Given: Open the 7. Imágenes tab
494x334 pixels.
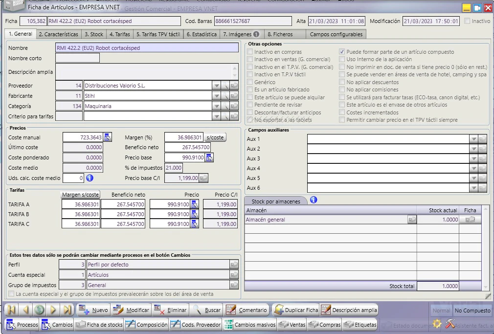Looking at the screenshot, I should coord(241,34).
